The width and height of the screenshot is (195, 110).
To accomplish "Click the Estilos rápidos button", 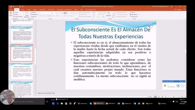I will (x=113, y=15).
